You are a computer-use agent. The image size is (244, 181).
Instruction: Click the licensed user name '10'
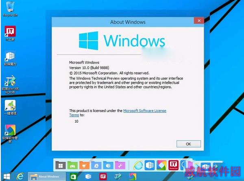point(76,121)
